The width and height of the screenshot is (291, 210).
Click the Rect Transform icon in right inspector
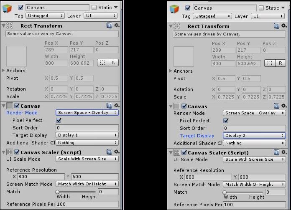pos(177,26)
